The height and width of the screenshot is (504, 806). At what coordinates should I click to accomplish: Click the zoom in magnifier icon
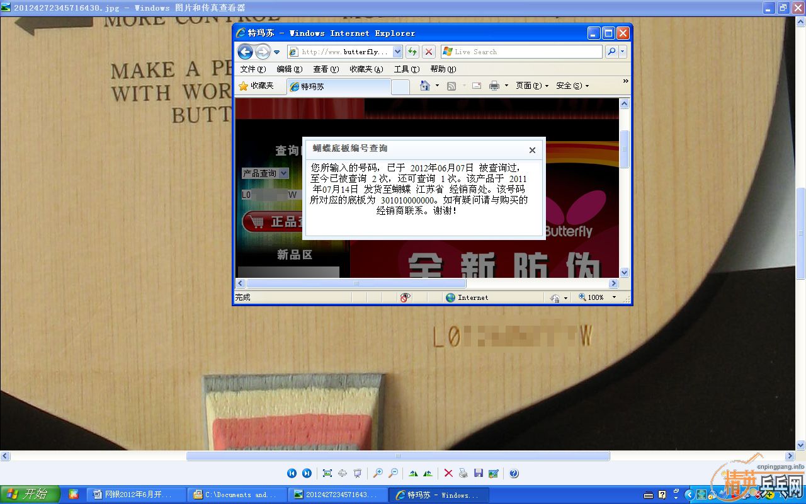point(378,473)
